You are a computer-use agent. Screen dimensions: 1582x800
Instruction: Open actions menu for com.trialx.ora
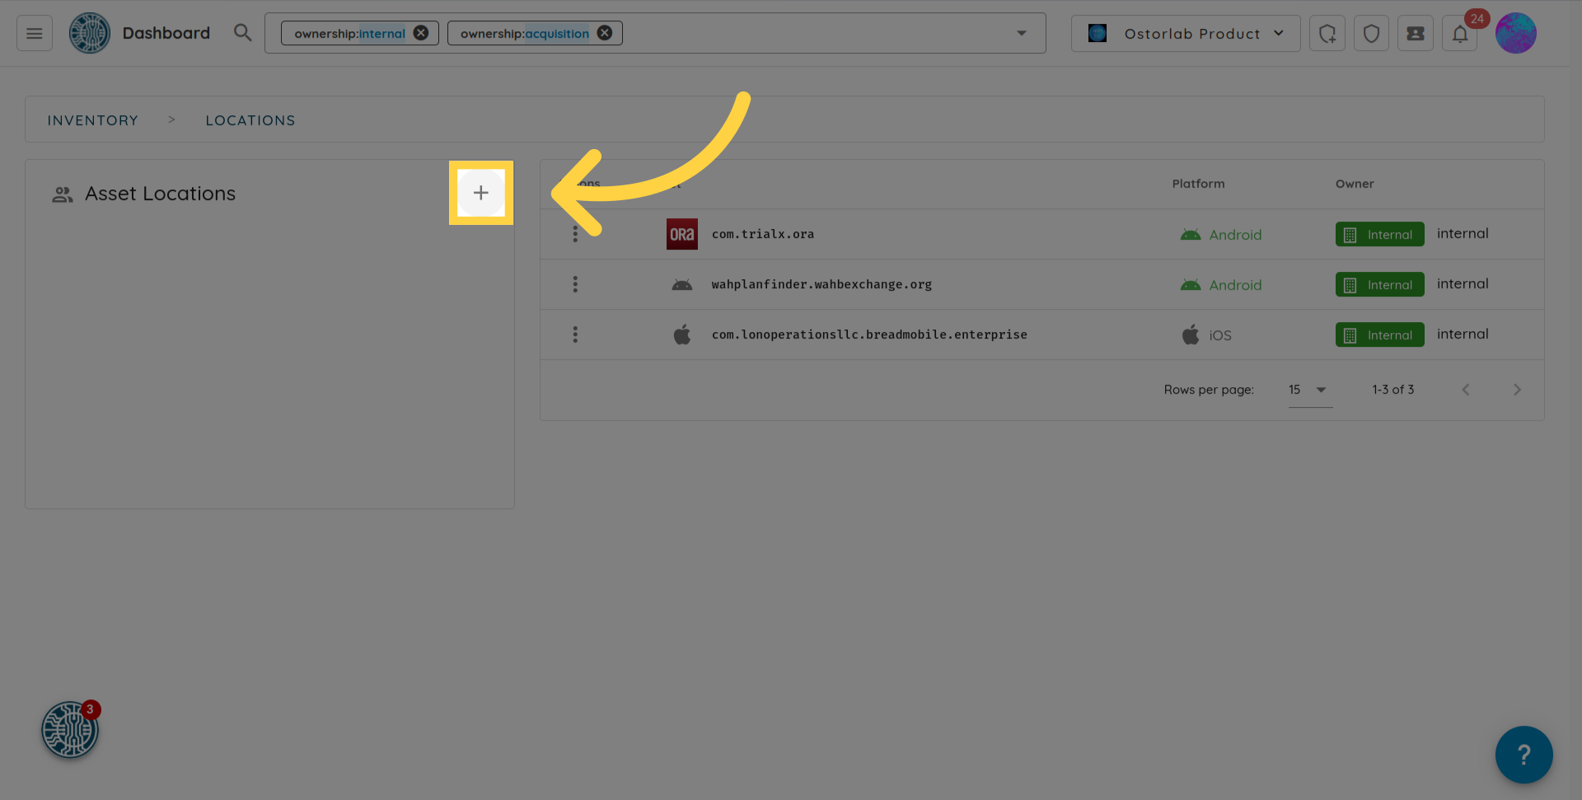(x=575, y=235)
